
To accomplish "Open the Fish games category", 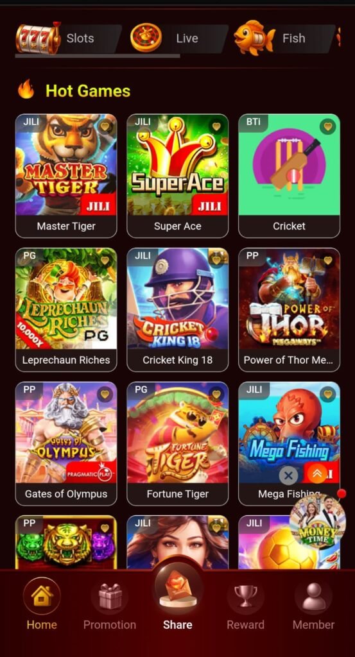I will point(285,38).
